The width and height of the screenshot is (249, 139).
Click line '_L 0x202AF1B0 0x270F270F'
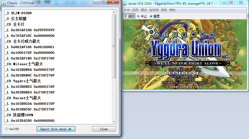click(x=30, y=58)
